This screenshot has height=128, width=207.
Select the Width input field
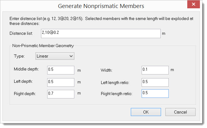pyautogui.click(x=155, y=70)
